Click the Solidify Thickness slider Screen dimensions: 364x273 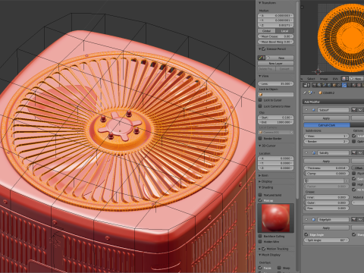coord(327,168)
